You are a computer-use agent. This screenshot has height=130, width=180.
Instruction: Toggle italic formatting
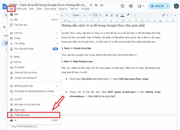tap(112, 15)
